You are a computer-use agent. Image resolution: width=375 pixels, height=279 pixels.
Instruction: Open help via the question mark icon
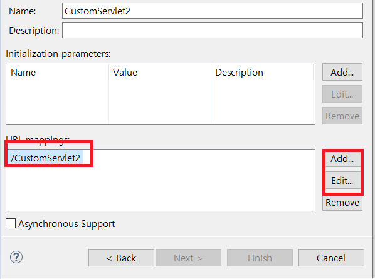tap(16, 257)
